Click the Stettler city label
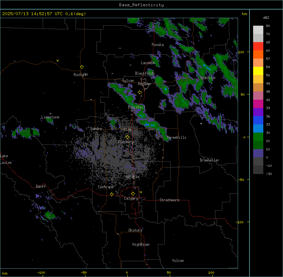 pos(208,78)
